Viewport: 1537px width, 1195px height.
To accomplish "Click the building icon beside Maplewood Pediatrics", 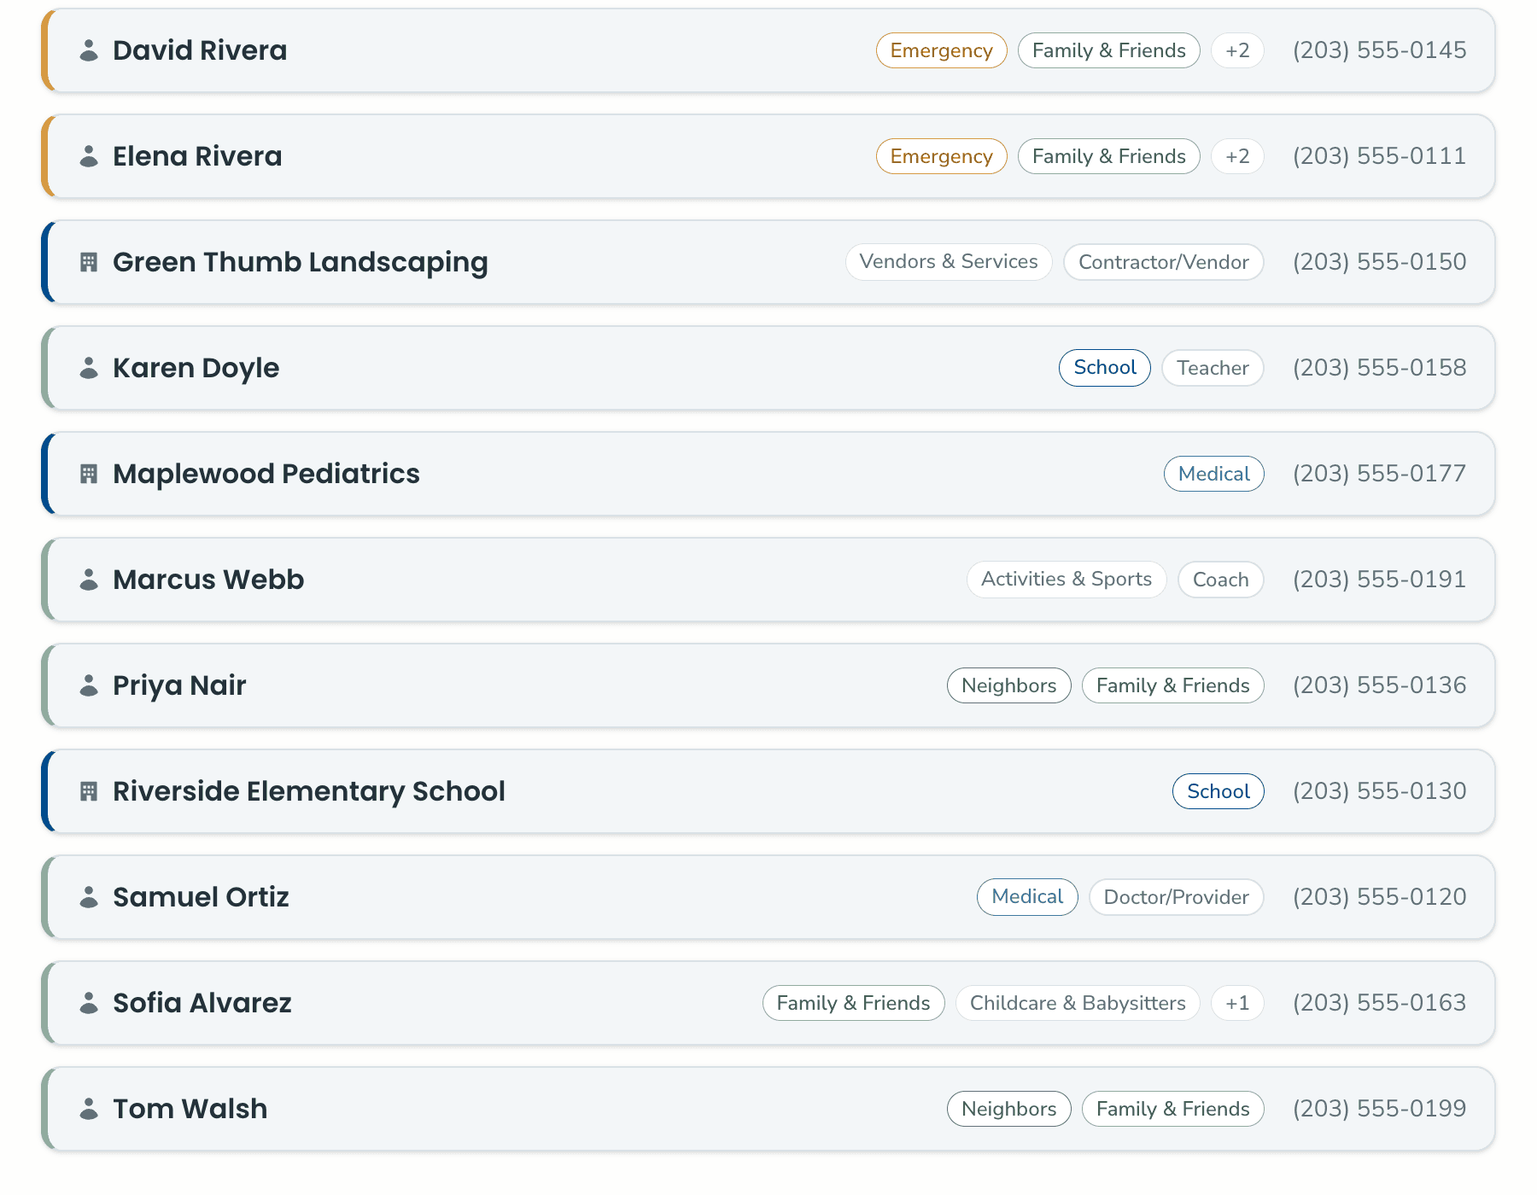I will [89, 474].
